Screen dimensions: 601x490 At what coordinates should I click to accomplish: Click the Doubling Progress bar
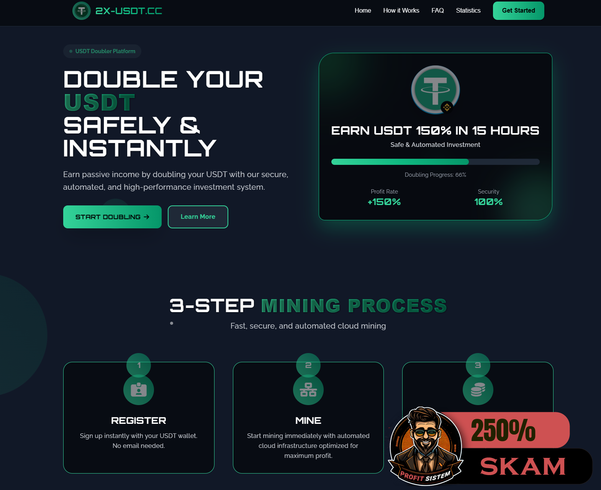[436, 162]
